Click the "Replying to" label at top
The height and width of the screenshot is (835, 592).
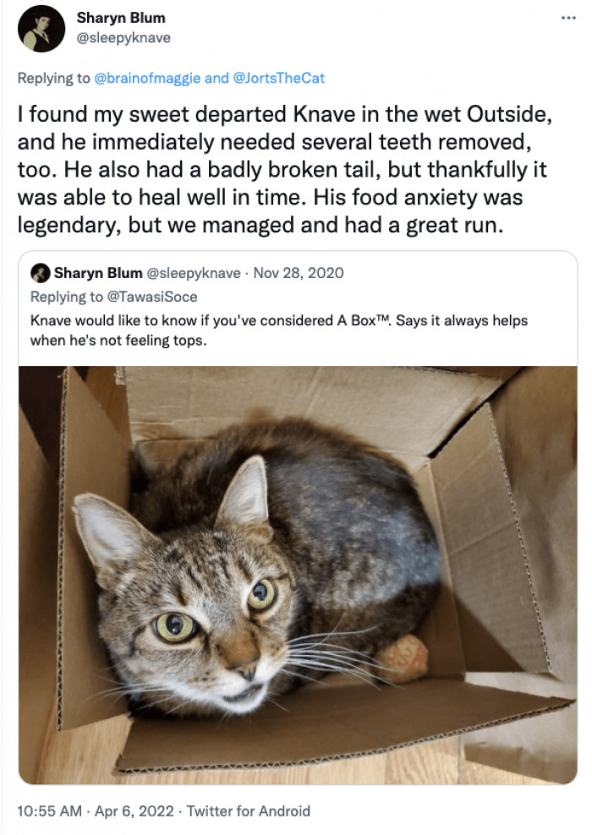54,79
